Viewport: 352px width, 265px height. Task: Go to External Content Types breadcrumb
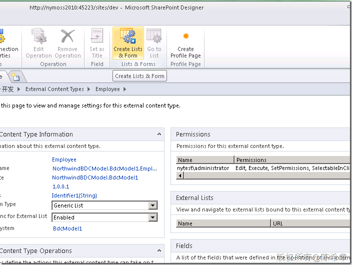(x=54, y=89)
